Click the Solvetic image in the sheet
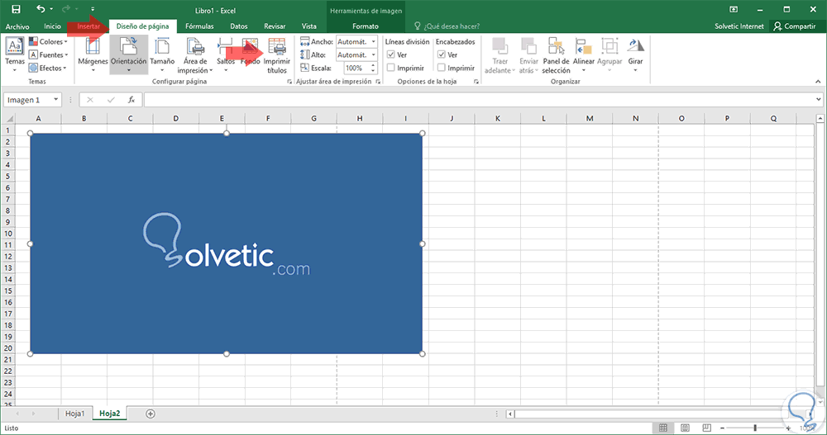This screenshot has width=827, height=435. [x=227, y=244]
